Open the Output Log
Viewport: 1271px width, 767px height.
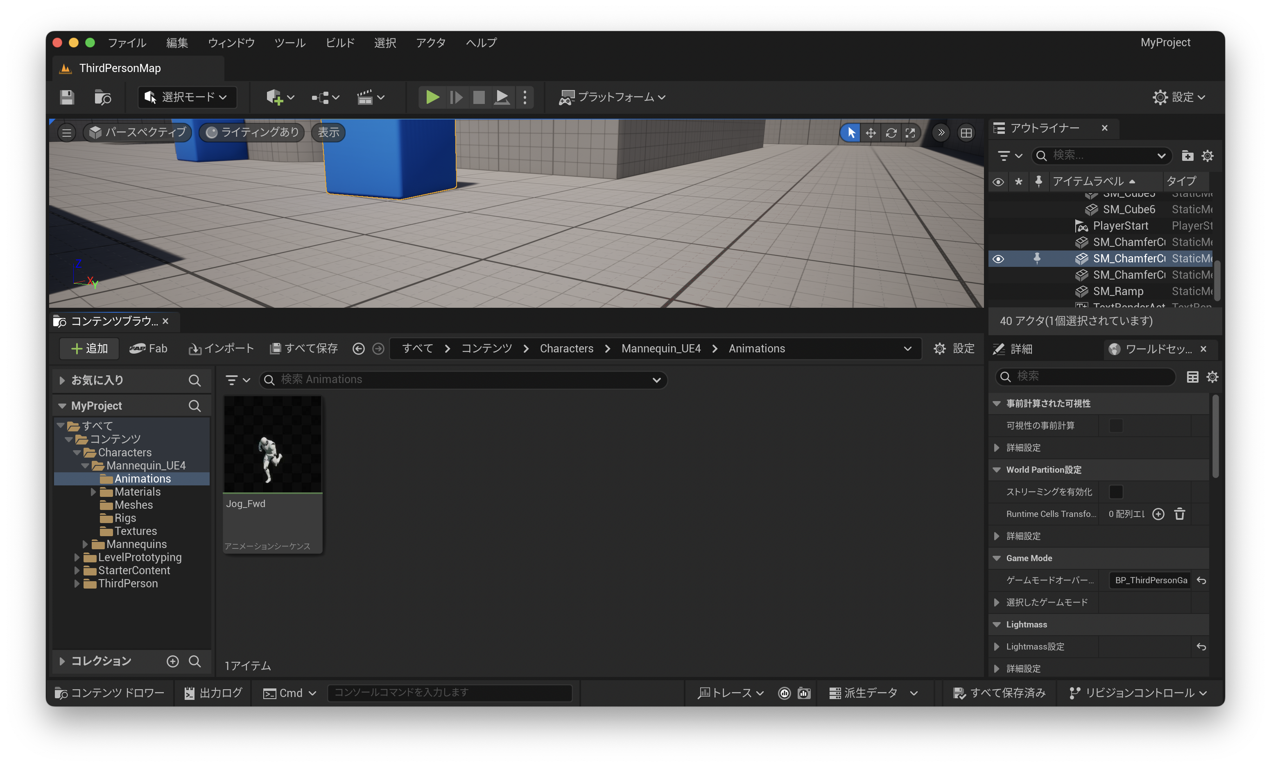point(214,693)
